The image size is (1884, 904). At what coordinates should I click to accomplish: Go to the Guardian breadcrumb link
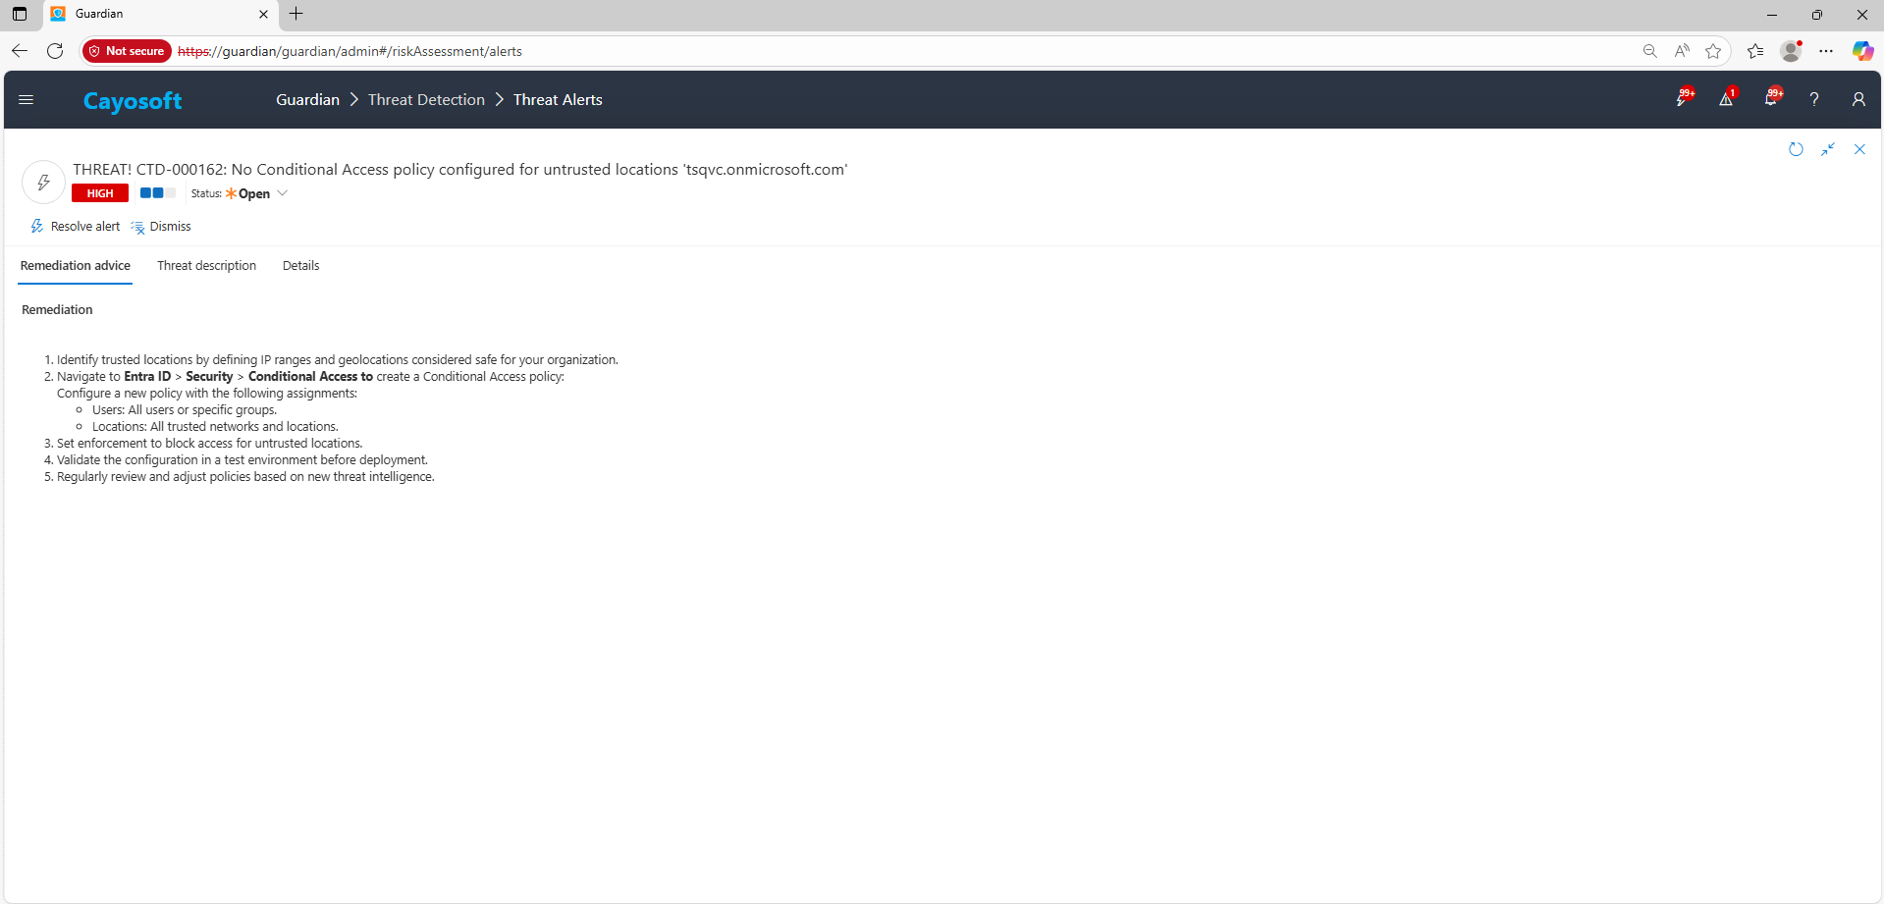(307, 100)
